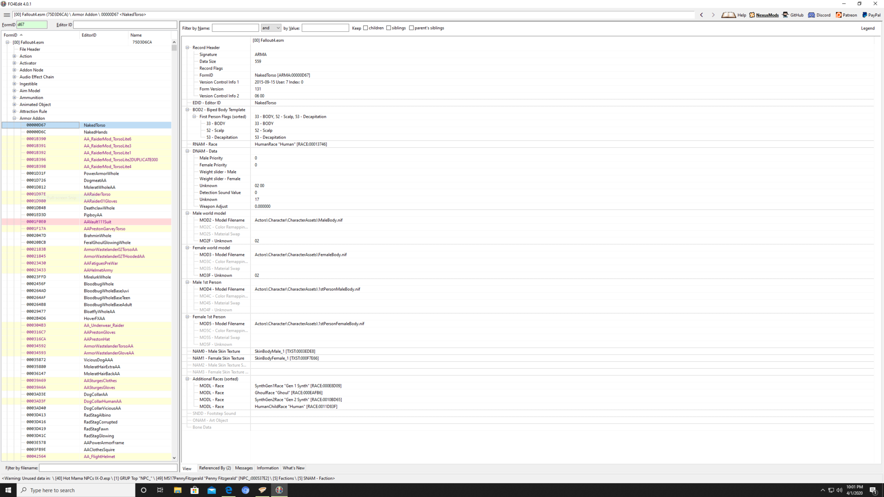Open the and/or filter dropdown
884x497 pixels.
pos(271,28)
